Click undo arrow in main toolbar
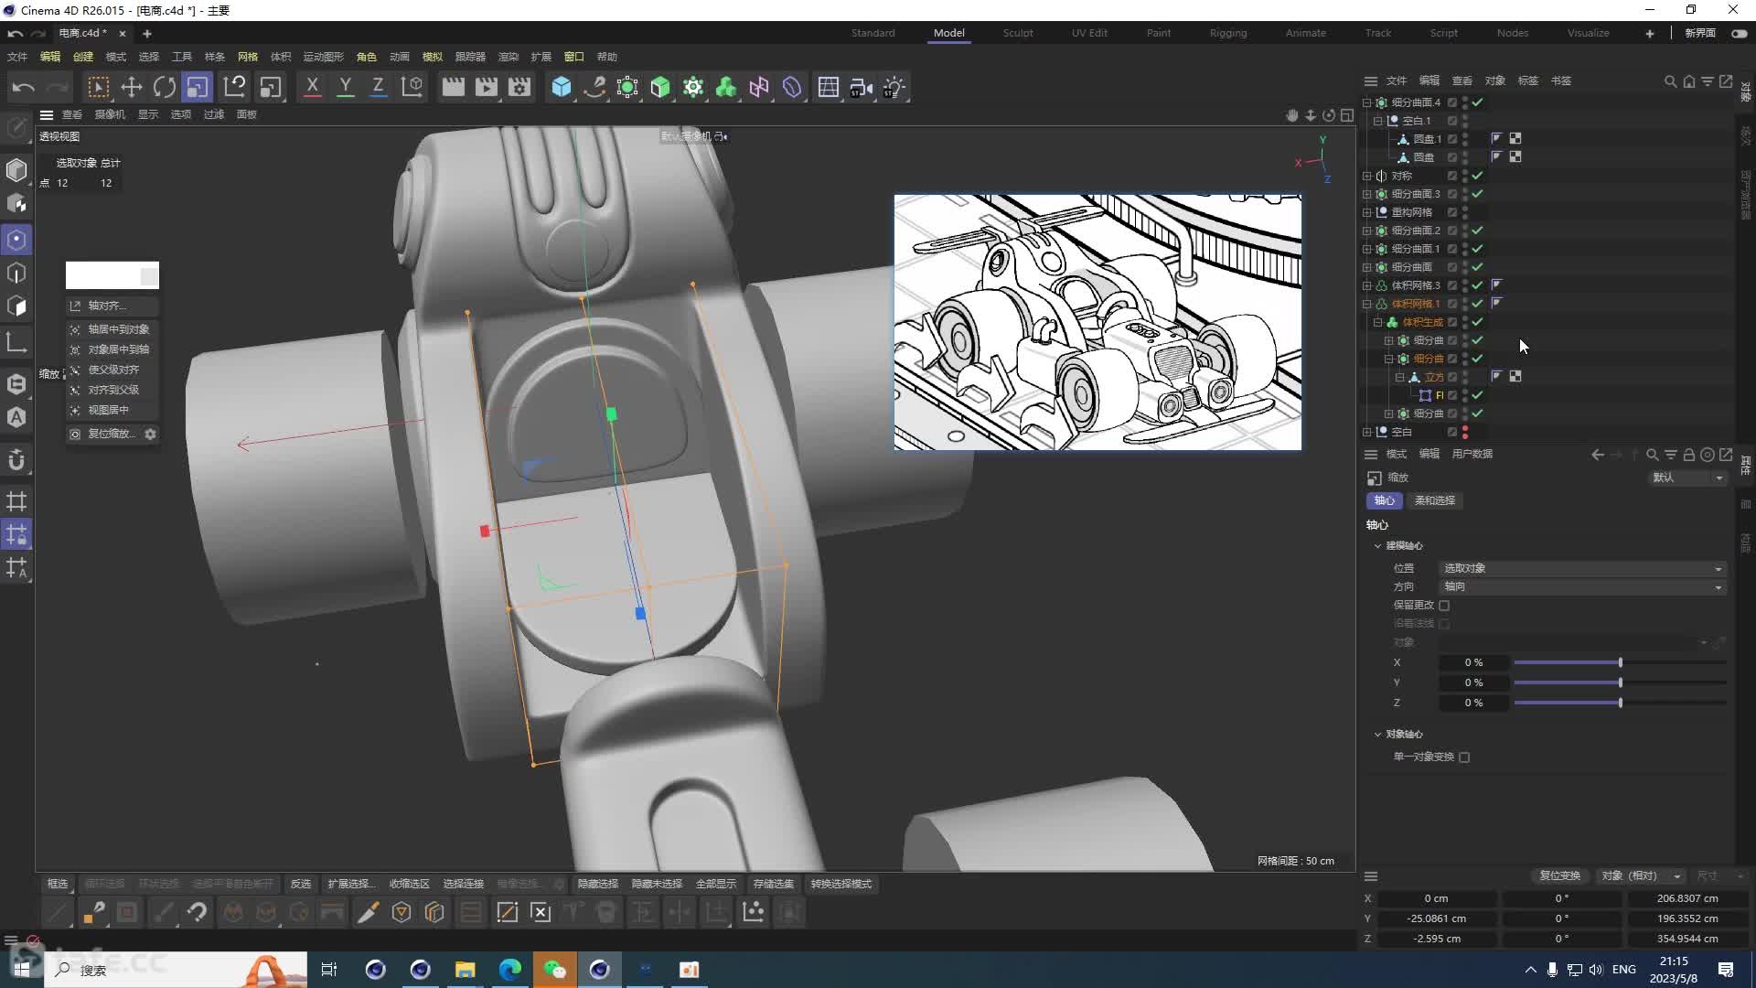The image size is (1756, 988). pyautogui.click(x=24, y=88)
